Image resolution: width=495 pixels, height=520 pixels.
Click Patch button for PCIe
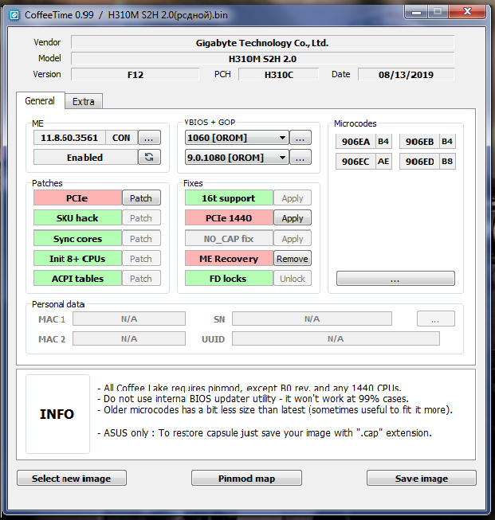click(x=141, y=198)
